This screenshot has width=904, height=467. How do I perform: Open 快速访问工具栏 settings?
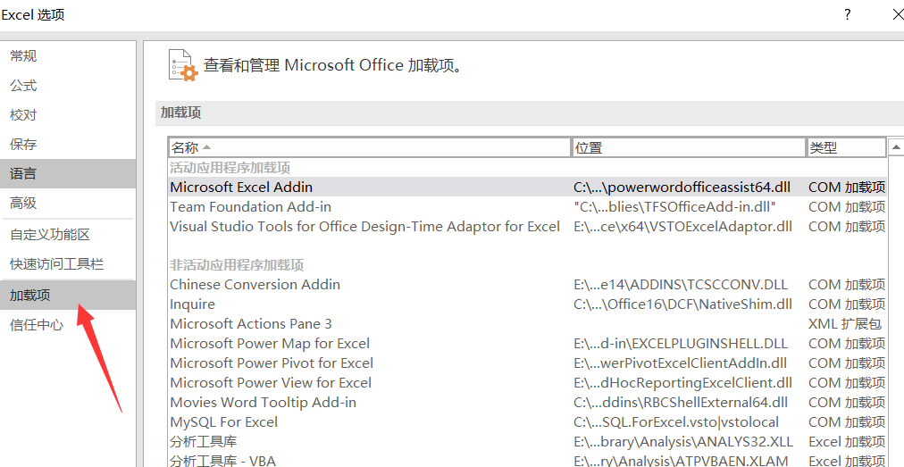click(68, 264)
